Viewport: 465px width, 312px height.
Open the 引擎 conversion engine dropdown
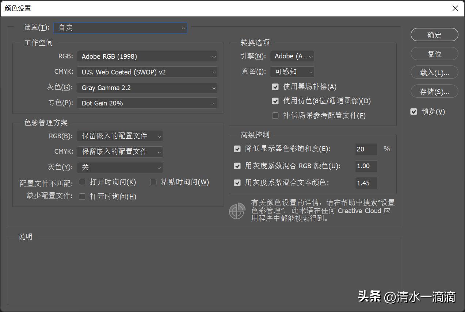coord(292,56)
